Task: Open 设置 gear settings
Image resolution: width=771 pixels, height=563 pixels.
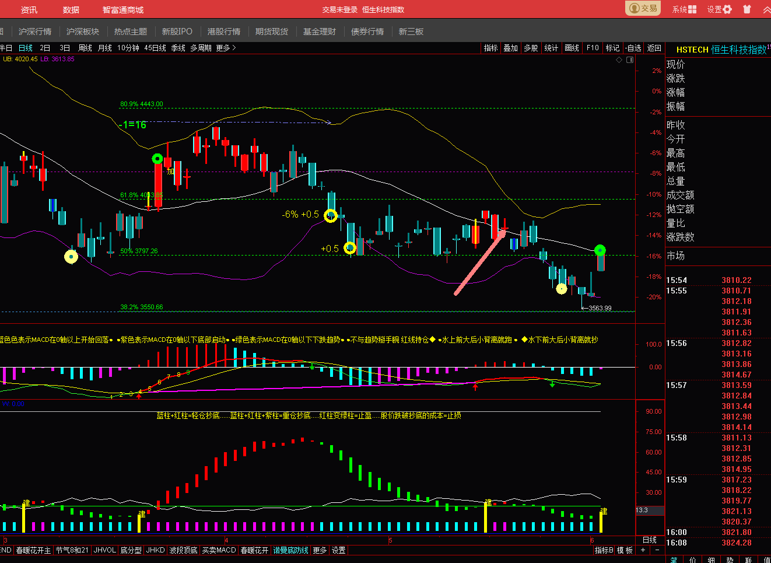Action: click(x=719, y=9)
